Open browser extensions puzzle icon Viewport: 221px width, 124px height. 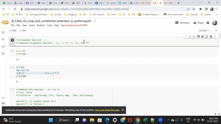[200, 9]
